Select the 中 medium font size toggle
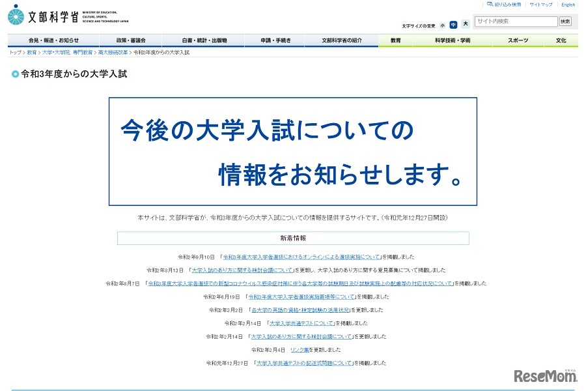Screen dimensions: 586x391 pyautogui.click(x=452, y=25)
